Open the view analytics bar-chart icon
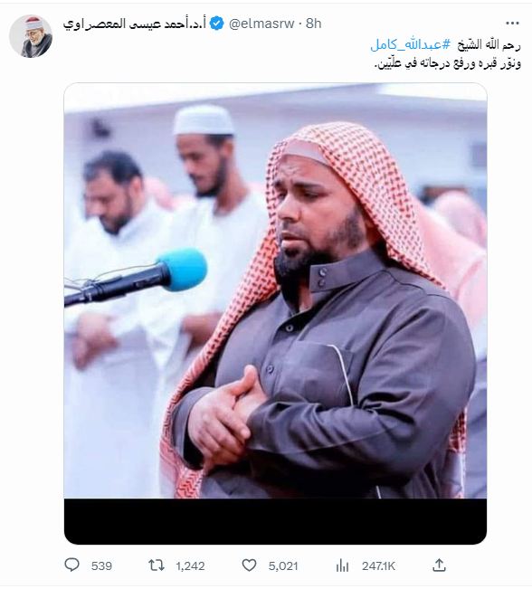The image size is (532, 589). click(x=342, y=565)
